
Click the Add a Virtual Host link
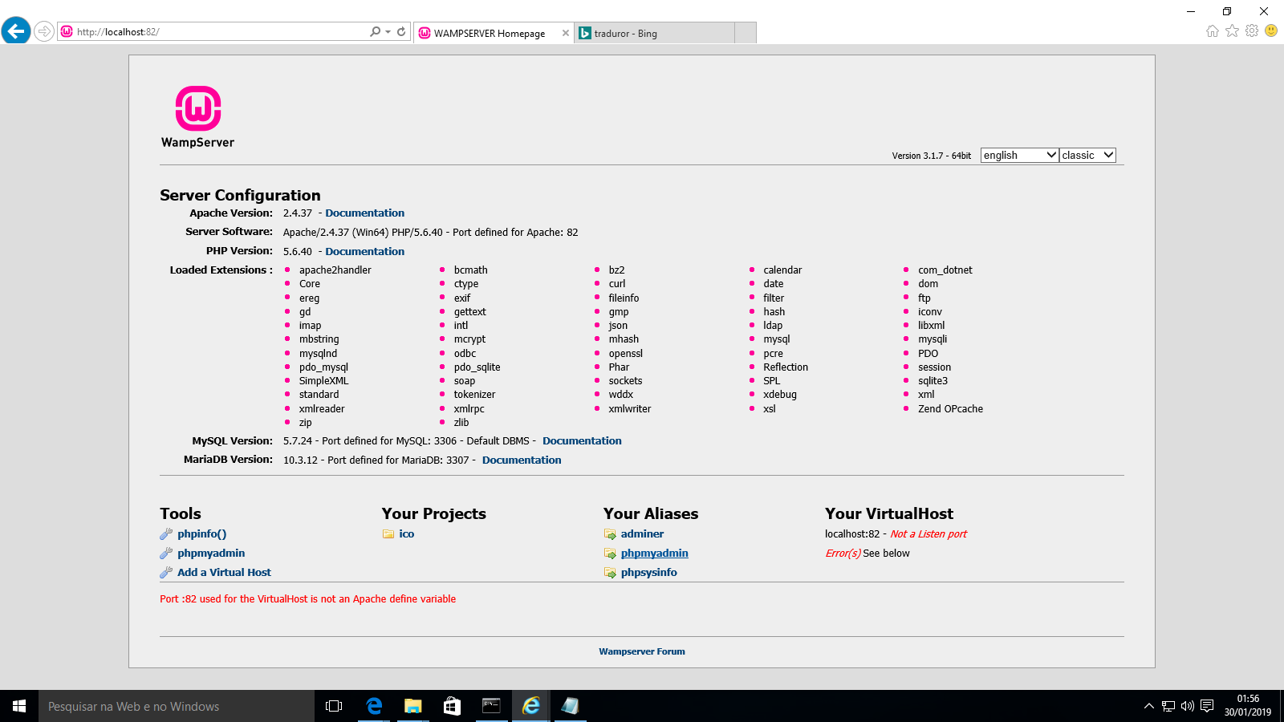[x=224, y=573]
